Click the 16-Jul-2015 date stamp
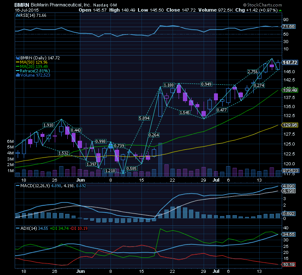Viewport: 302px width, 275px height. tap(27, 10)
